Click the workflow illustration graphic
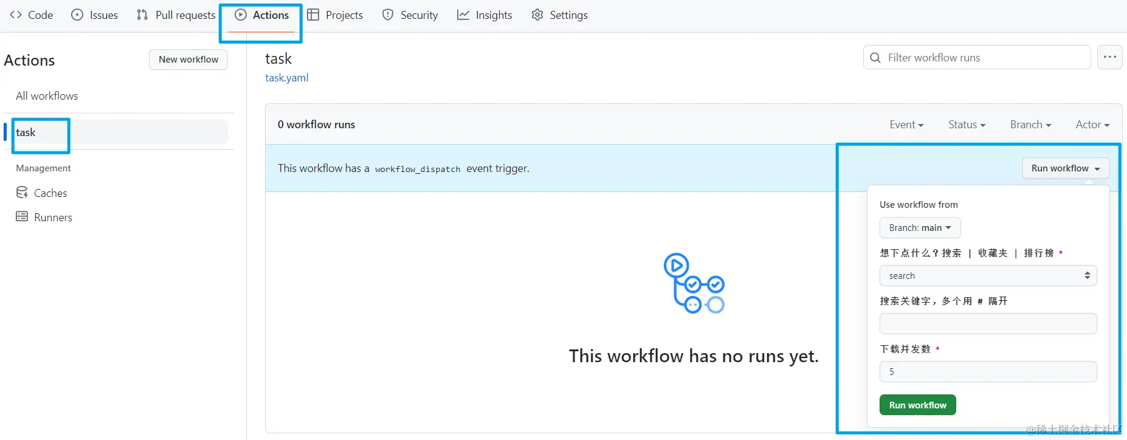The image size is (1127, 440). tap(694, 284)
